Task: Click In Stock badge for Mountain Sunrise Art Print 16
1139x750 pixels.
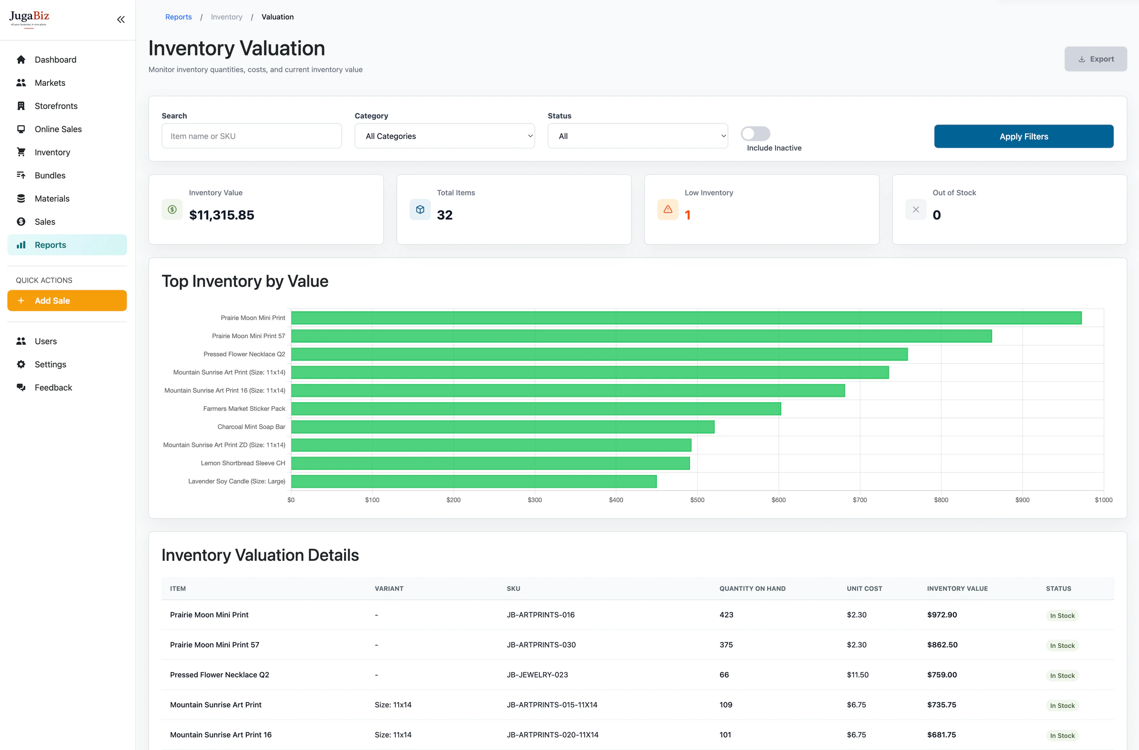Action: click(1062, 736)
